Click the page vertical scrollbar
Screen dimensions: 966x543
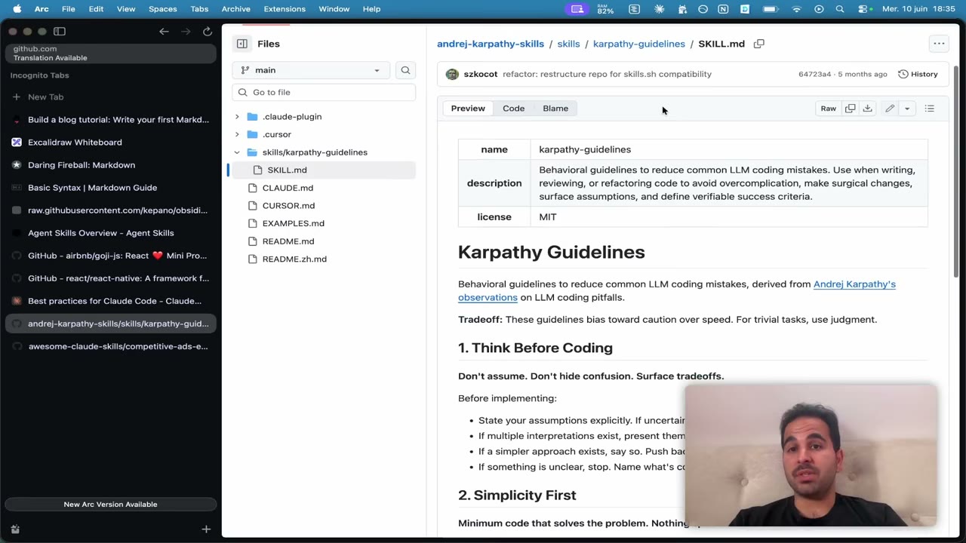pos(956,172)
